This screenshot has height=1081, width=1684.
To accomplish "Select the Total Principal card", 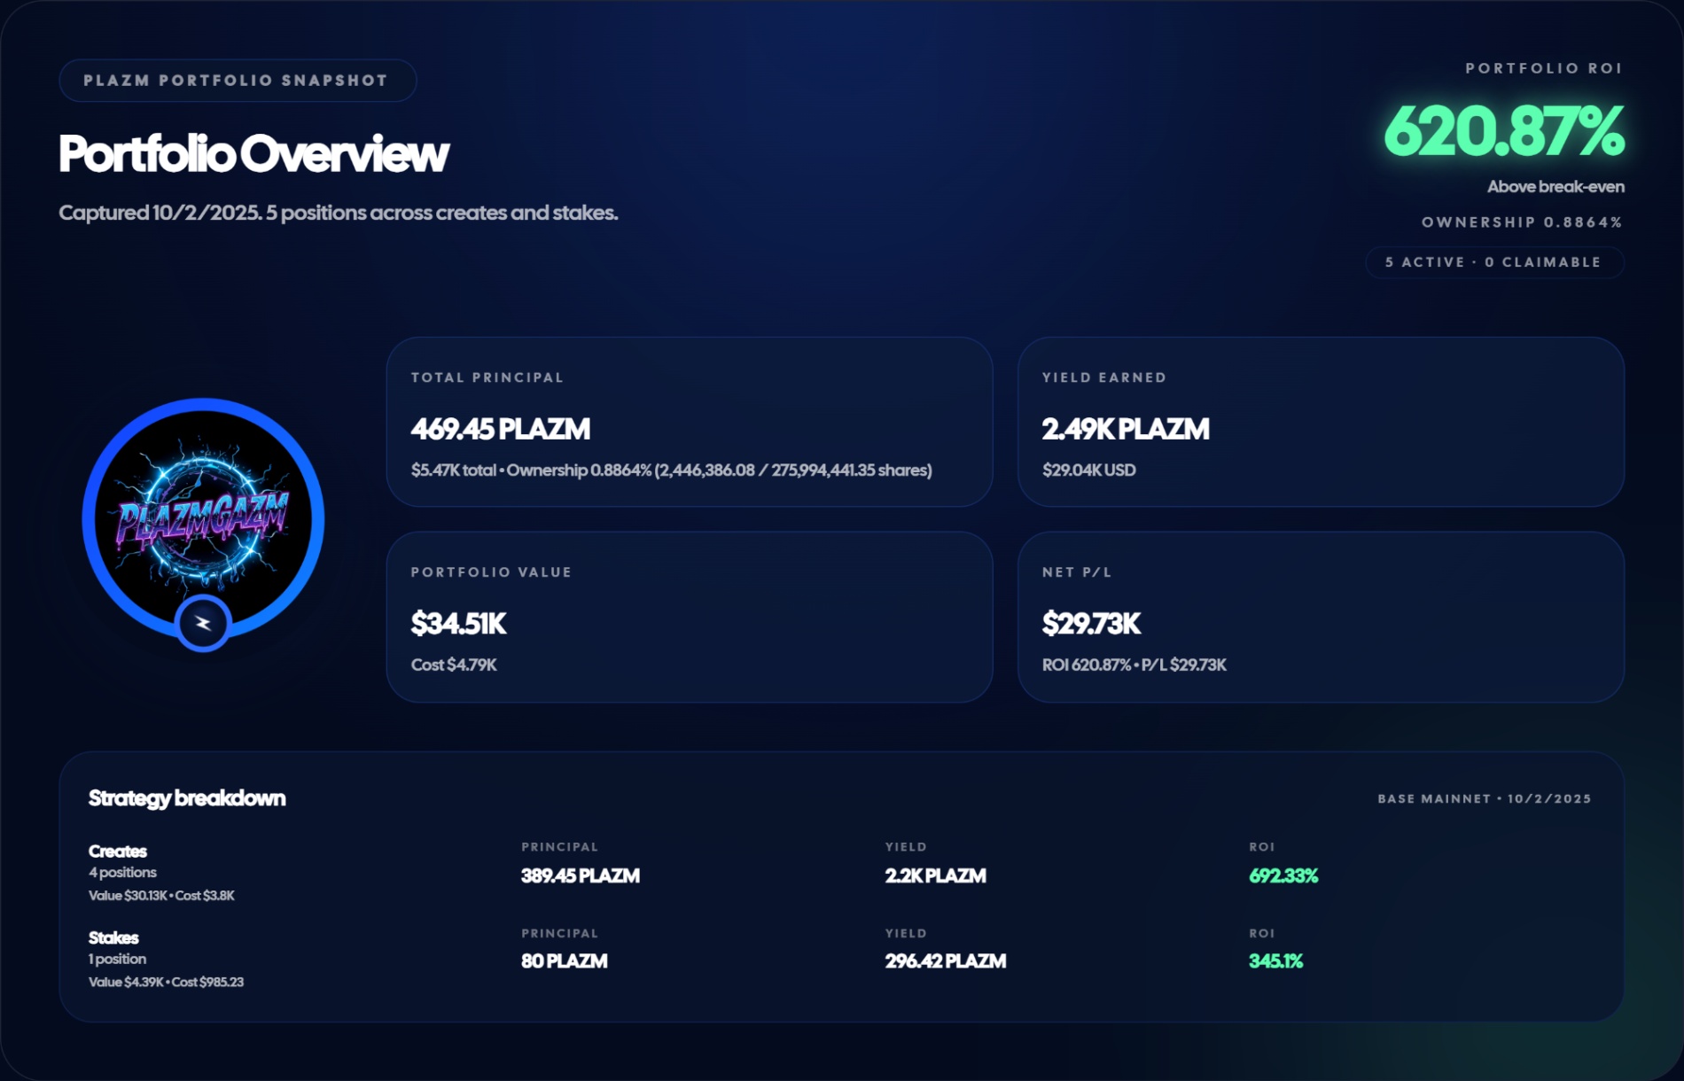I will pyautogui.click(x=689, y=422).
